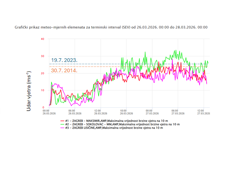
Task: Select the 18:00 26.03.2026 x-axis label
Action: click(124, 112)
